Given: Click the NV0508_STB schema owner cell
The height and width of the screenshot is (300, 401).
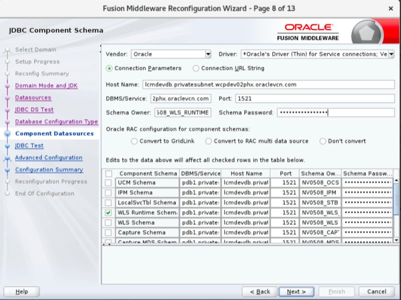Looking at the screenshot, I should tap(320, 202).
